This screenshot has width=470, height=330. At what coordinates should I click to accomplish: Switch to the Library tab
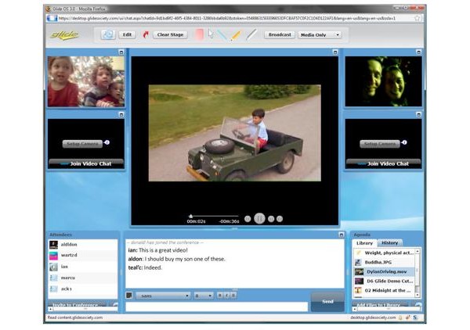[x=364, y=243]
